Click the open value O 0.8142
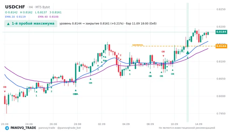This screenshot has width=235, height=132. point(11,12)
